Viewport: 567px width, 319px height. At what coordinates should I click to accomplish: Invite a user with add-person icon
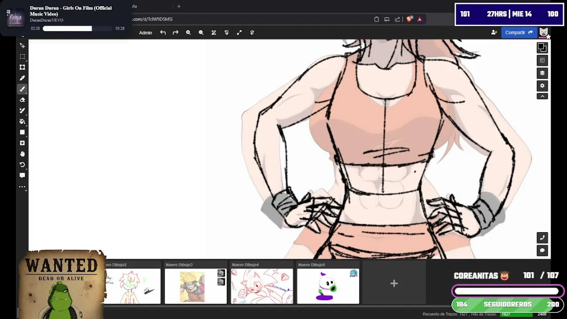pyautogui.click(x=494, y=32)
